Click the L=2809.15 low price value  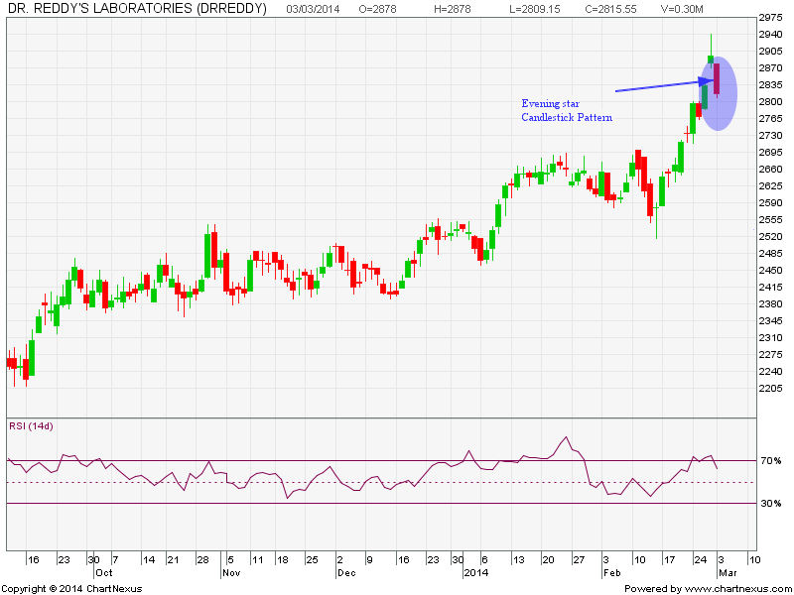(x=534, y=9)
